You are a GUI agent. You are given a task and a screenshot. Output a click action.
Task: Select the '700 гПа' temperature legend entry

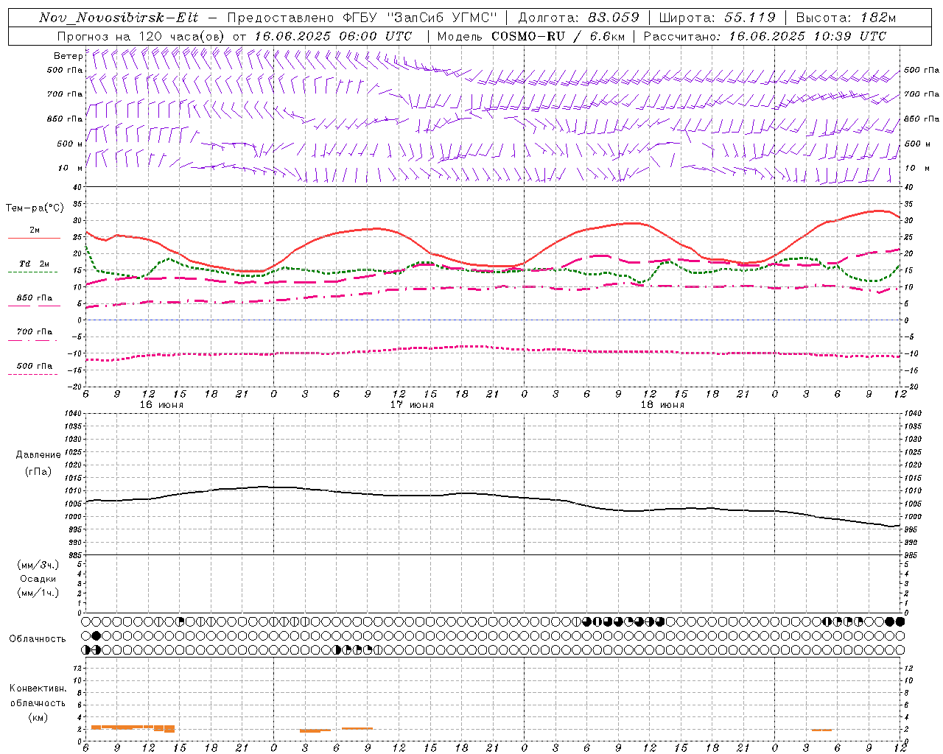click(35, 331)
